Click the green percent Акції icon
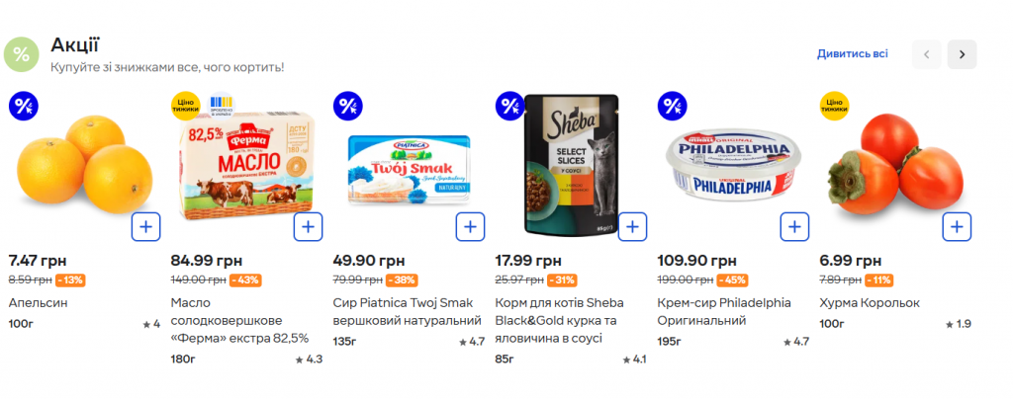Image resolution: width=1013 pixels, height=399 pixels. 22,55
